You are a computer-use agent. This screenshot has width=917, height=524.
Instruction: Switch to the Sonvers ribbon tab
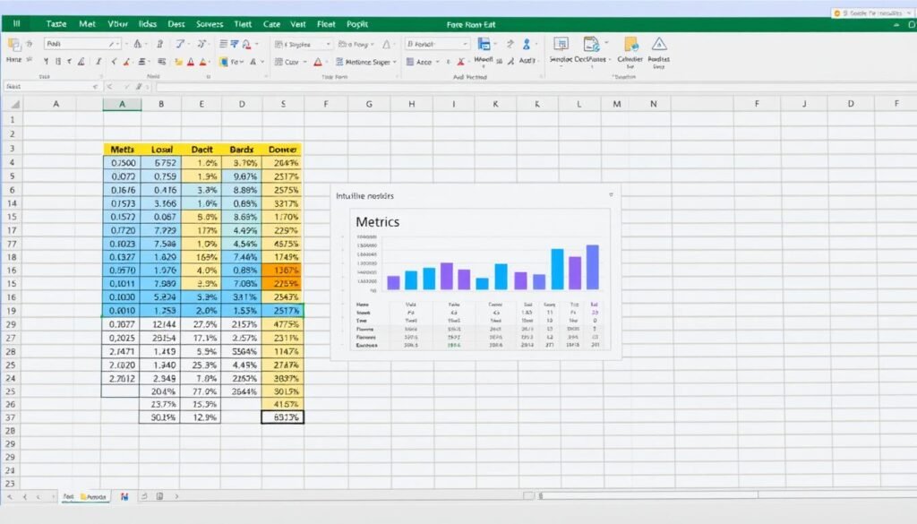pos(210,25)
